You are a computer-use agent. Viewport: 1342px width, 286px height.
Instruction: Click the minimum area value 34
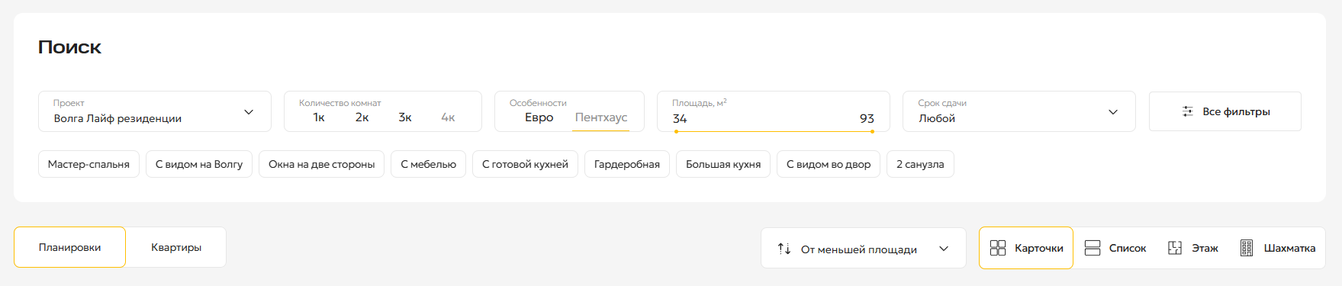click(680, 119)
